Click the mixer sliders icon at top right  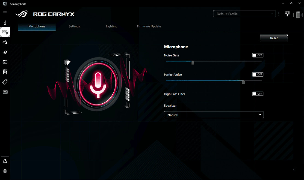click(x=287, y=14)
